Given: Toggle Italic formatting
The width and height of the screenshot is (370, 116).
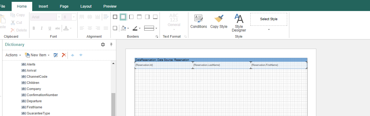Looking at the screenshot, I should tap(42, 28).
